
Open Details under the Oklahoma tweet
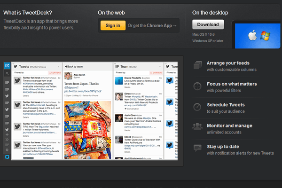click(x=26, y=96)
